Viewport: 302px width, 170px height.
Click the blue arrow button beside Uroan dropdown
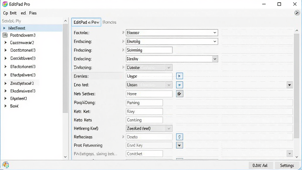179,85
